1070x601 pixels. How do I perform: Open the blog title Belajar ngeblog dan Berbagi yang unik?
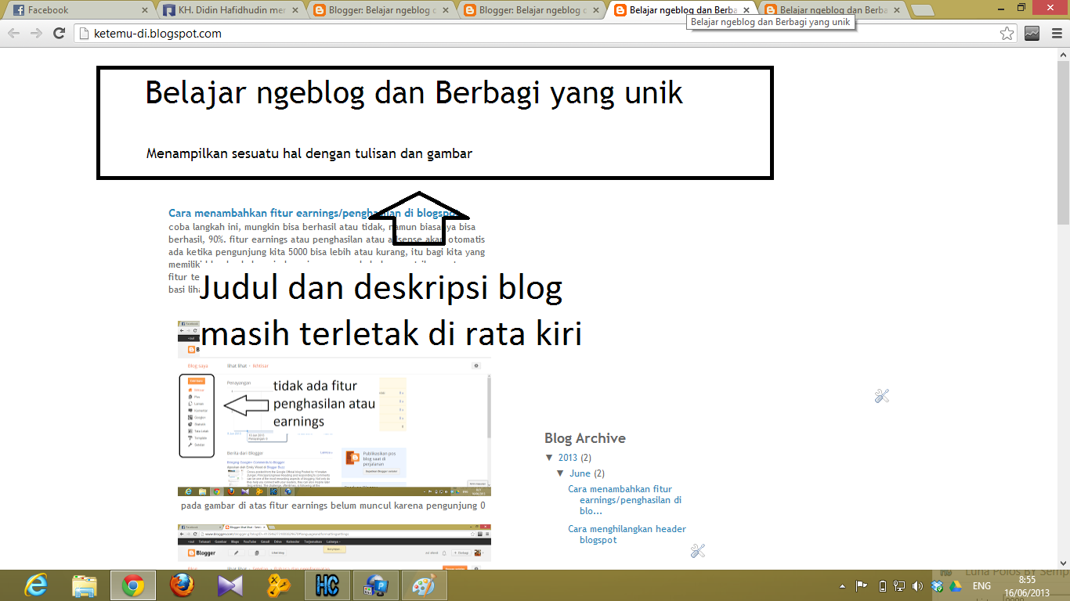point(414,92)
